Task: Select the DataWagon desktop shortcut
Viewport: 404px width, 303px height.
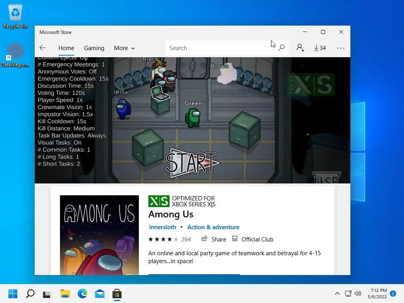Action: click(x=15, y=54)
